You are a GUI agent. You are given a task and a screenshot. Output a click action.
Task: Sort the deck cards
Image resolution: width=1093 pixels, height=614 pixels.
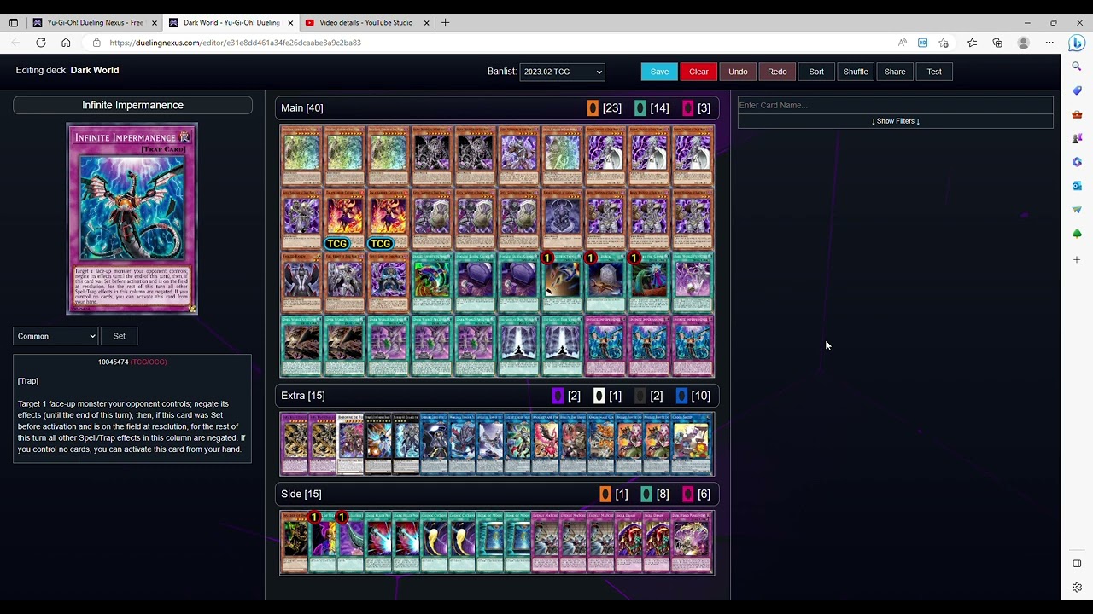(816, 72)
